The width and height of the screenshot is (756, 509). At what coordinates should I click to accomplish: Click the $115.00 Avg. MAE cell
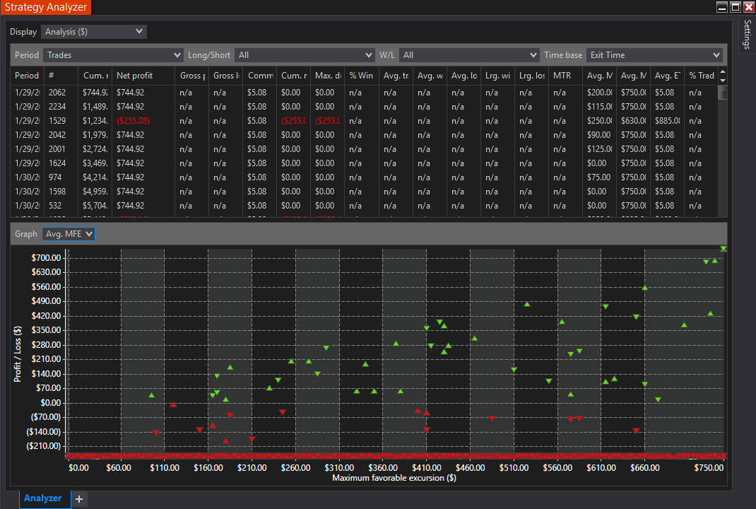[599, 107]
